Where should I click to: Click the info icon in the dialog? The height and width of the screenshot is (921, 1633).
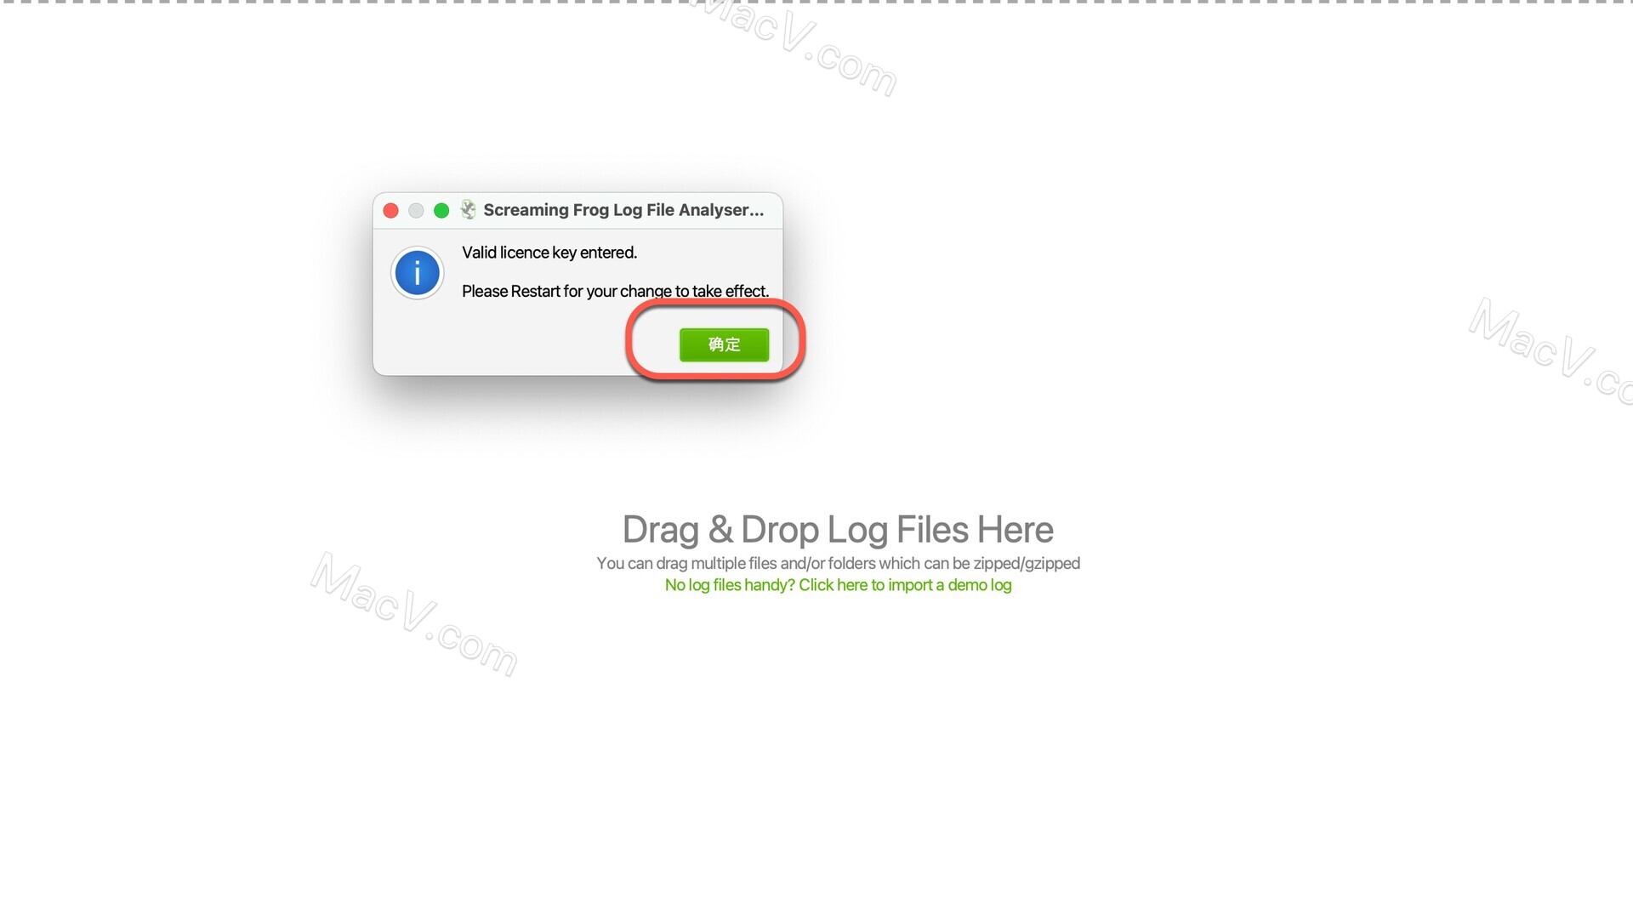(416, 271)
